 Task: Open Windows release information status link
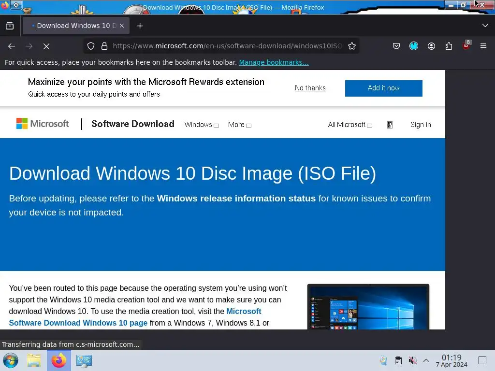236,199
